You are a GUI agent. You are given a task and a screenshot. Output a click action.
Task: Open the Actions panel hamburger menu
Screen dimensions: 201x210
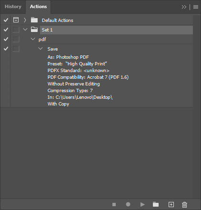point(196,7)
